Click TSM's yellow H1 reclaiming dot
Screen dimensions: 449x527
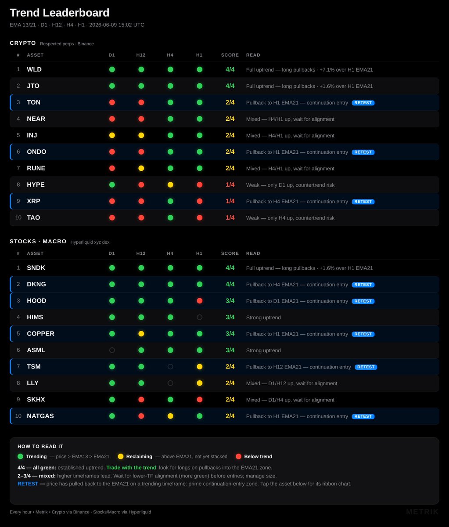point(199,367)
